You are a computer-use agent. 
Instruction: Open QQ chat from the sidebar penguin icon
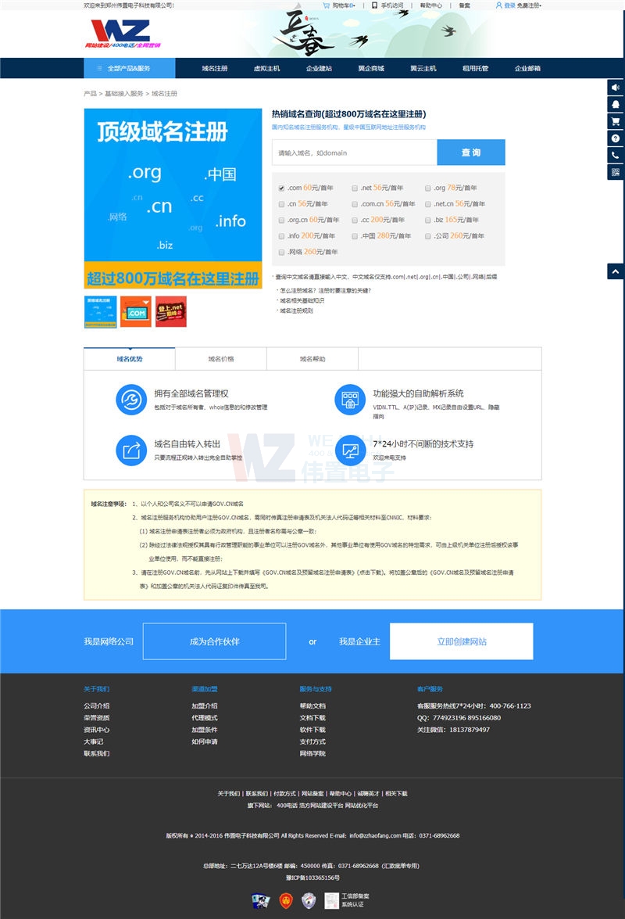pyautogui.click(x=616, y=105)
